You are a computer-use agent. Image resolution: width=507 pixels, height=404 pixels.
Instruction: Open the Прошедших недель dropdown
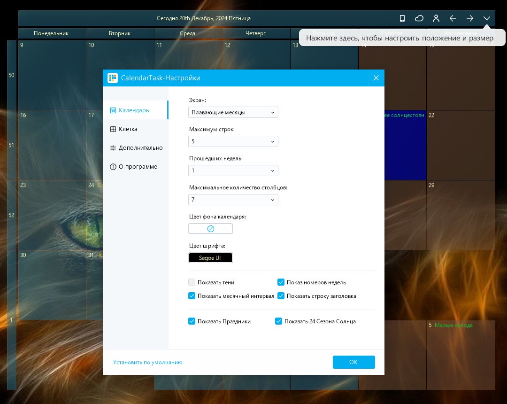[233, 171]
